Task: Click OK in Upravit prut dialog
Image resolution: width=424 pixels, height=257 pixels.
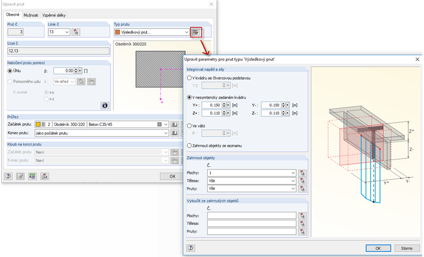Action: click(172, 177)
